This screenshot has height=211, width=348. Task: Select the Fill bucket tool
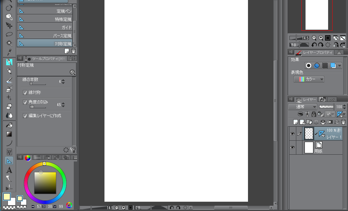pyautogui.click(x=9, y=125)
